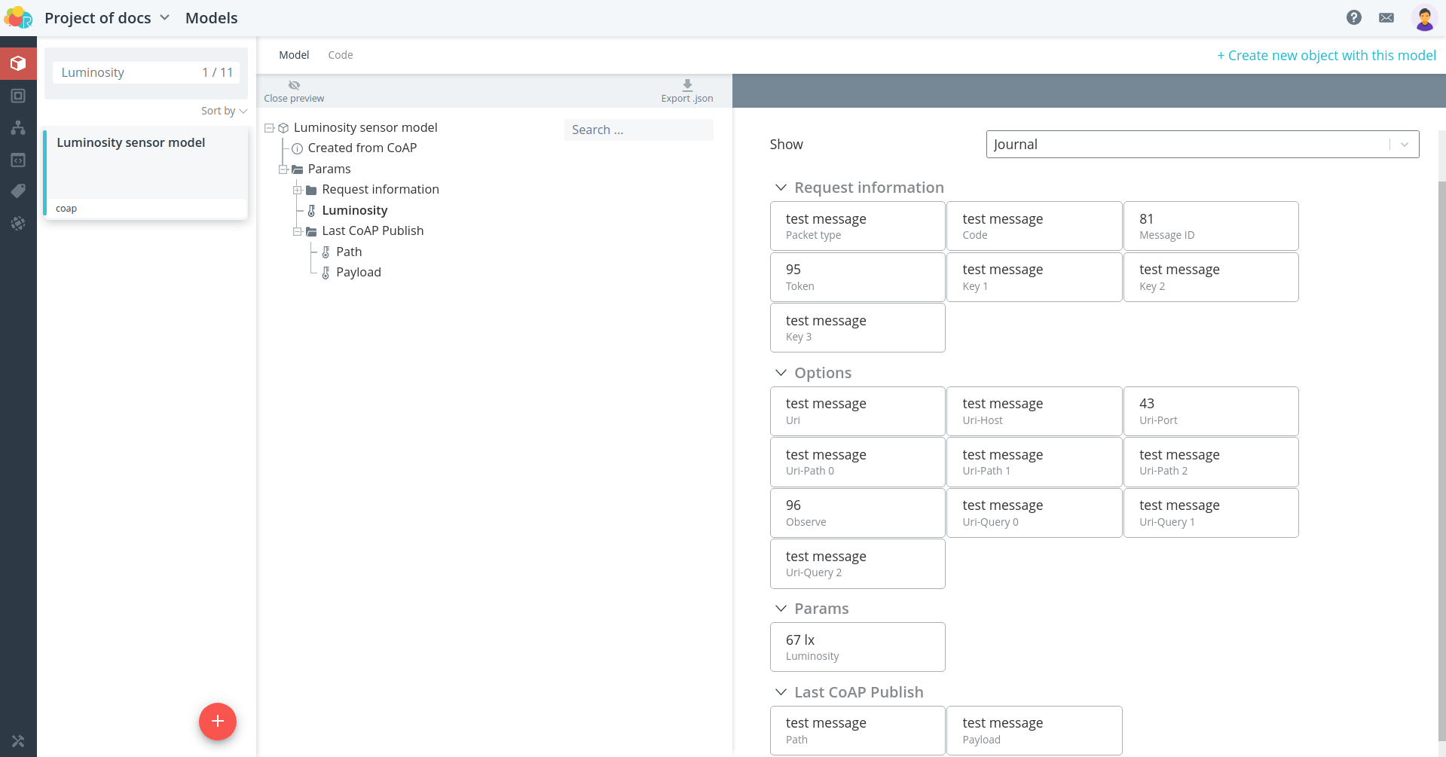Open the help question mark icon
The height and width of the screenshot is (757, 1446).
tap(1354, 17)
